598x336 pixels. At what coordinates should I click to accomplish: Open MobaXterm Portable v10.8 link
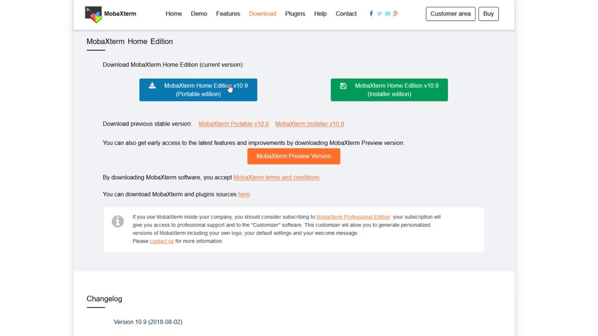[x=234, y=124]
